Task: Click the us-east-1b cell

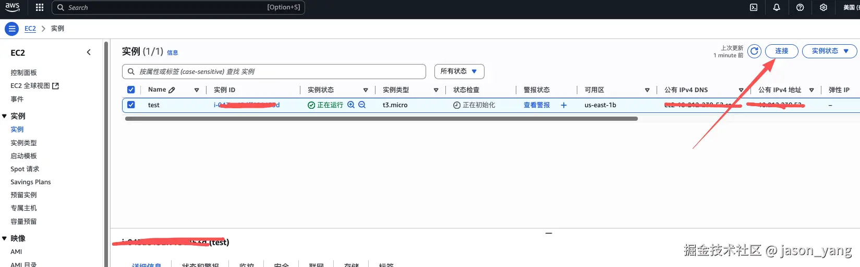Action: coord(600,105)
